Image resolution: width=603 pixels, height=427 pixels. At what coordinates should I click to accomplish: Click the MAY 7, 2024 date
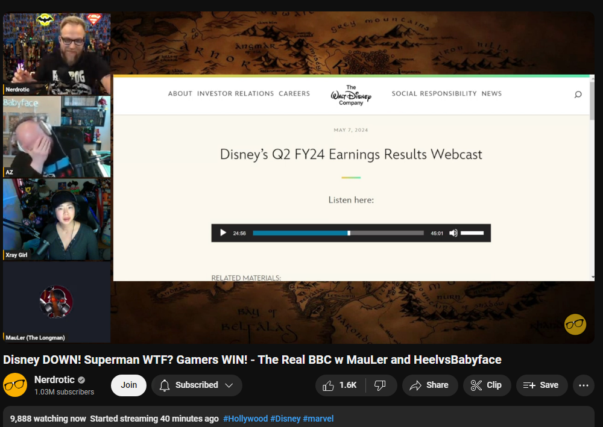(351, 130)
